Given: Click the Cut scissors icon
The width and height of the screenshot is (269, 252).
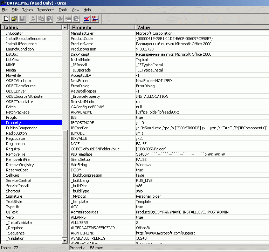Looking at the screenshot, I should (33, 19).
